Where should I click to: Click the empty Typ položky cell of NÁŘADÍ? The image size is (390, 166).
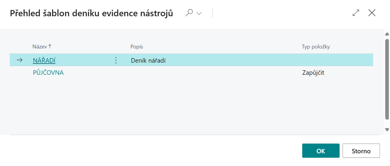pyautogui.click(x=335, y=60)
